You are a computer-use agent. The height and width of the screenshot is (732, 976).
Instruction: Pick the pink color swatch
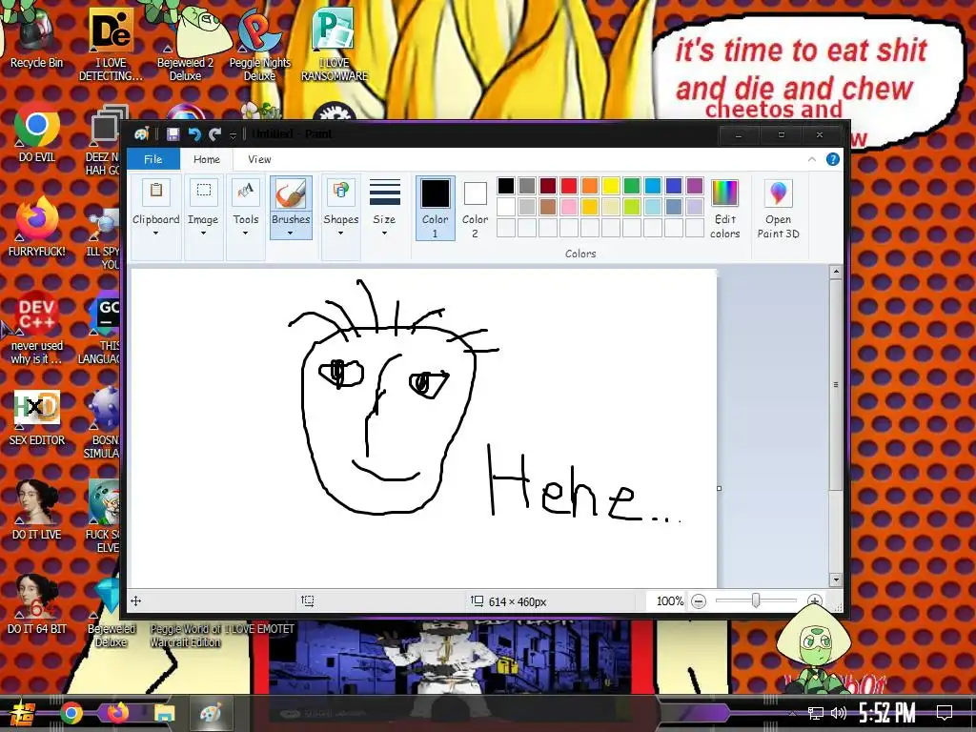[x=569, y=207]
